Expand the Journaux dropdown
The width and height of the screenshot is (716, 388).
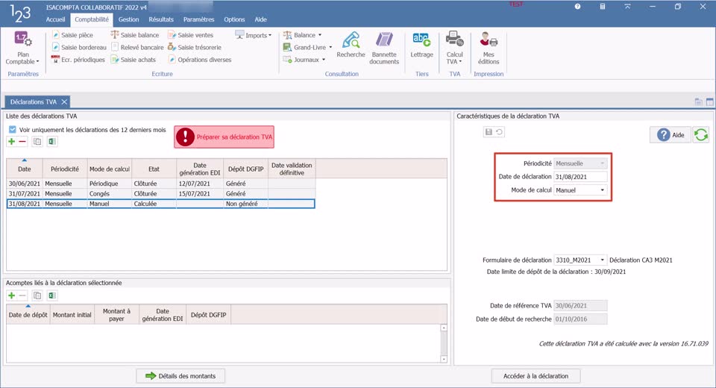point(304,60)
